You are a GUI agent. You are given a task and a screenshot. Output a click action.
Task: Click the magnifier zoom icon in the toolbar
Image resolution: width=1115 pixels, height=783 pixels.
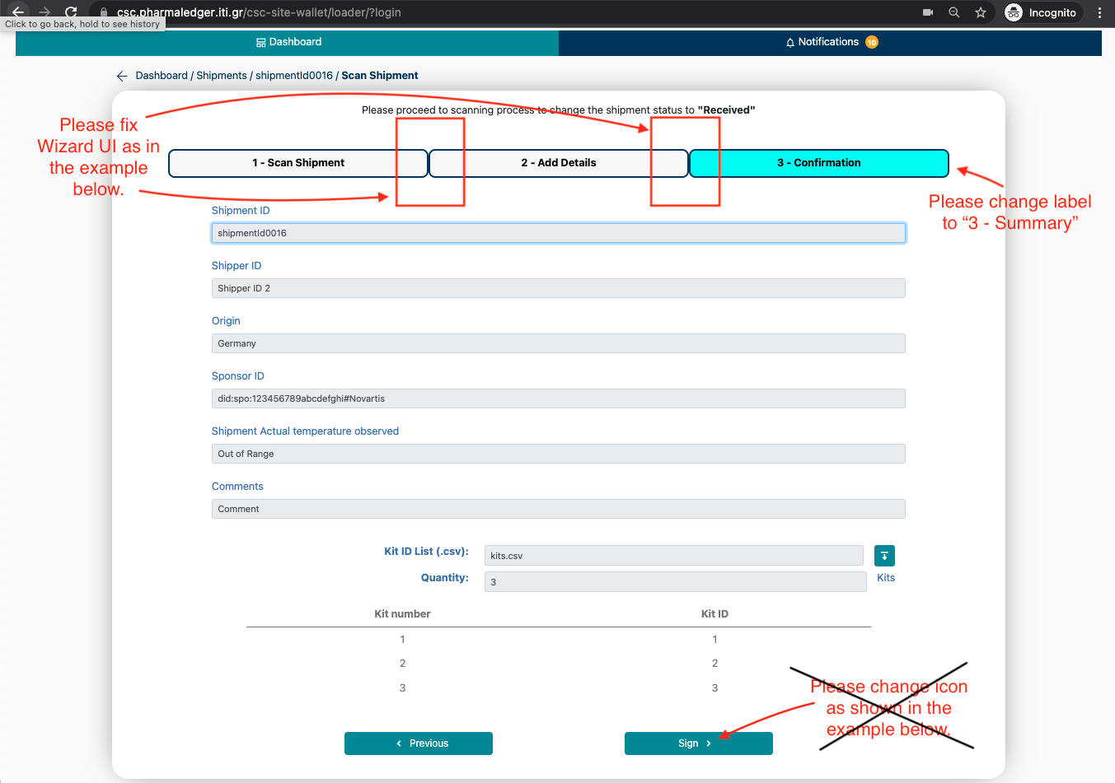[953, 12]
